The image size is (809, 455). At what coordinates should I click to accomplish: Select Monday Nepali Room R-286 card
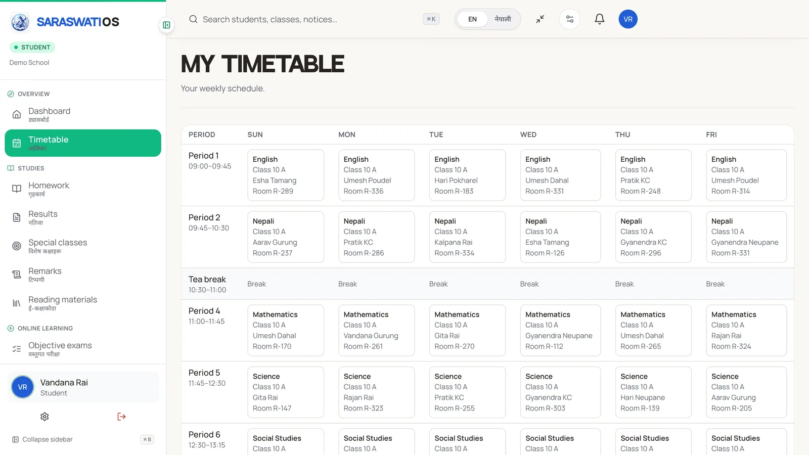pos(376,237)
